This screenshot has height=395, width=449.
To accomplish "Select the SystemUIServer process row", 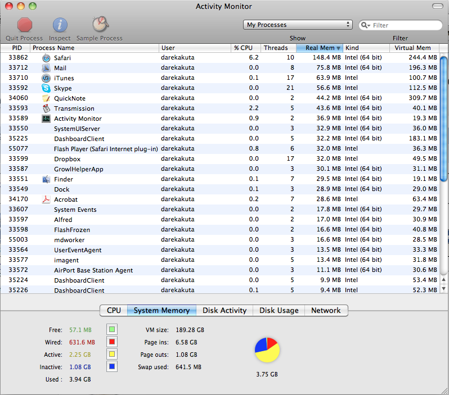I will tap(220, 129).
